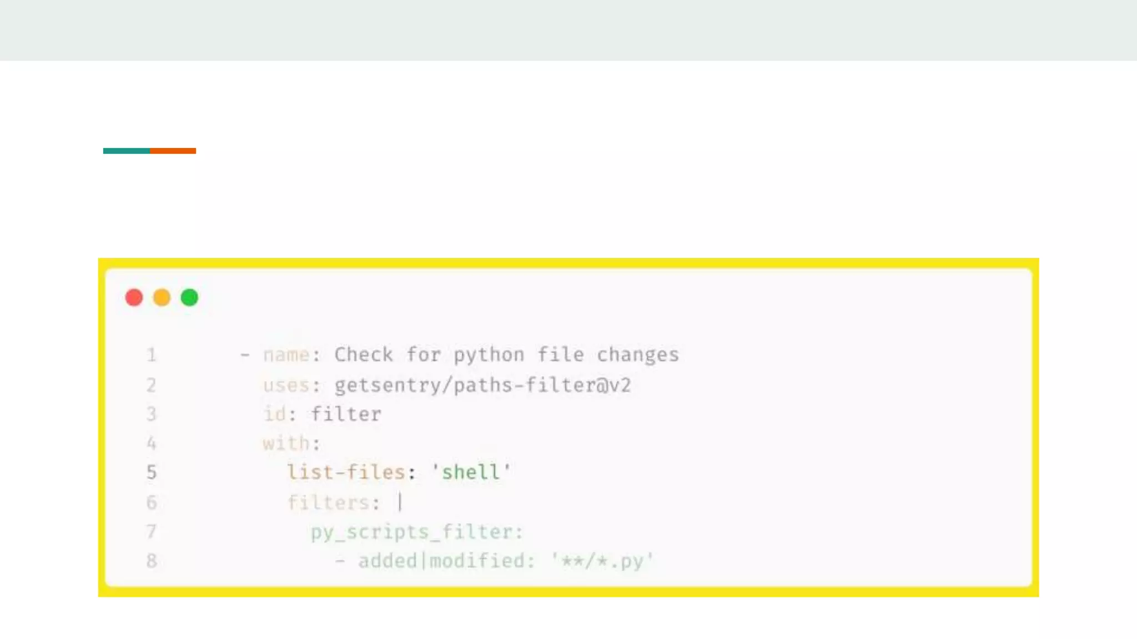Click the 'filters:' key on line 6
This screenshot has height=639, width=1137.
333,503
